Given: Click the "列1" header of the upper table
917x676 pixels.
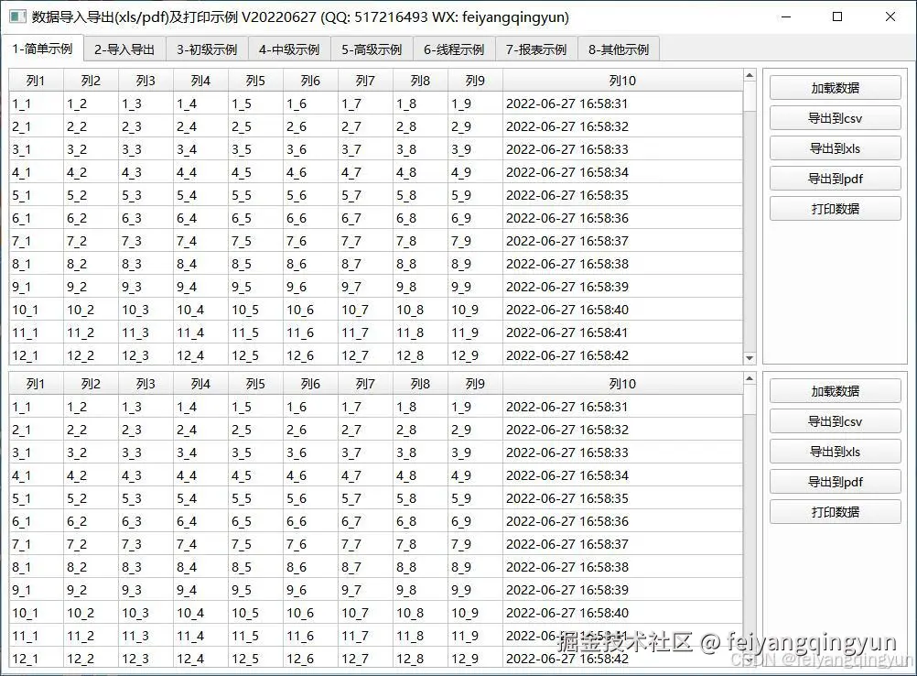Looking at the screenshot, I should point(35,80).
